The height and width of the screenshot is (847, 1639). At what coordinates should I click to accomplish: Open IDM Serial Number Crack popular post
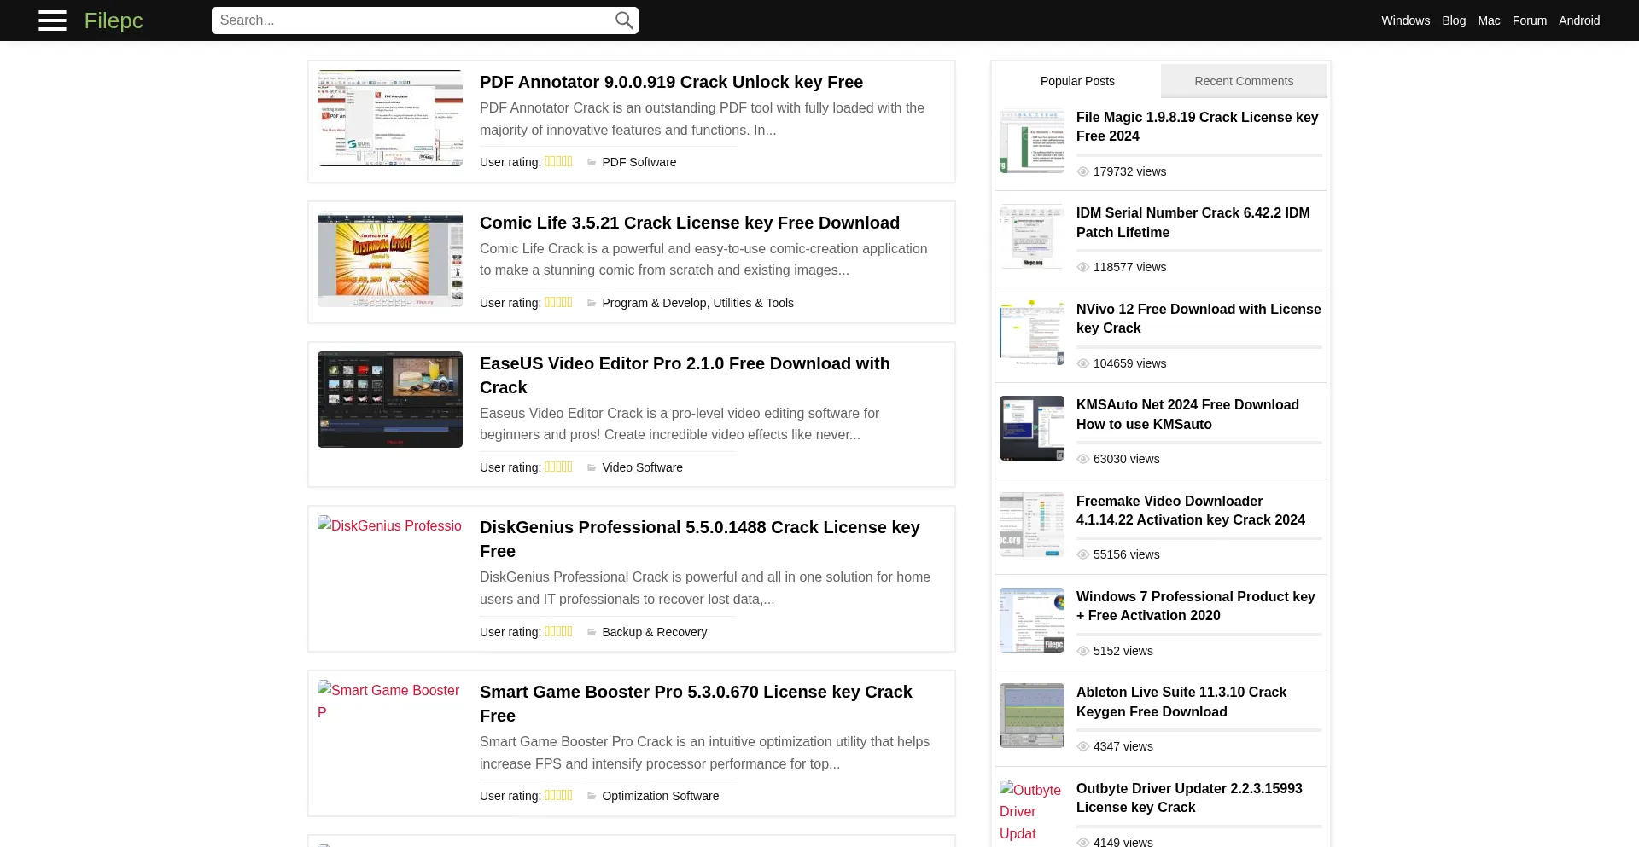[1193, 223]
